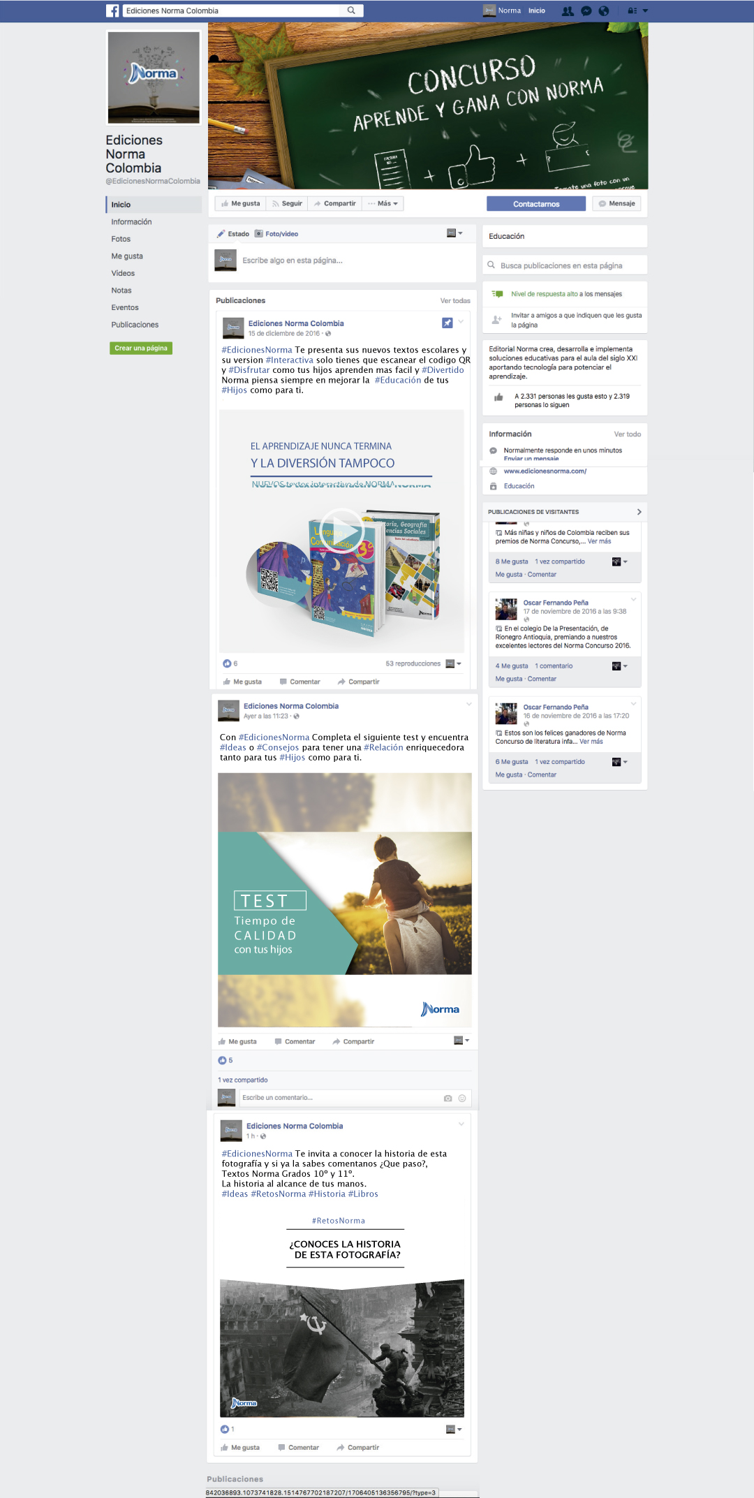Screen dimensions: 754x1498
Task: Click the search magnifier icon in top bar
Action: pyautogui.click(x=351, y=10)
